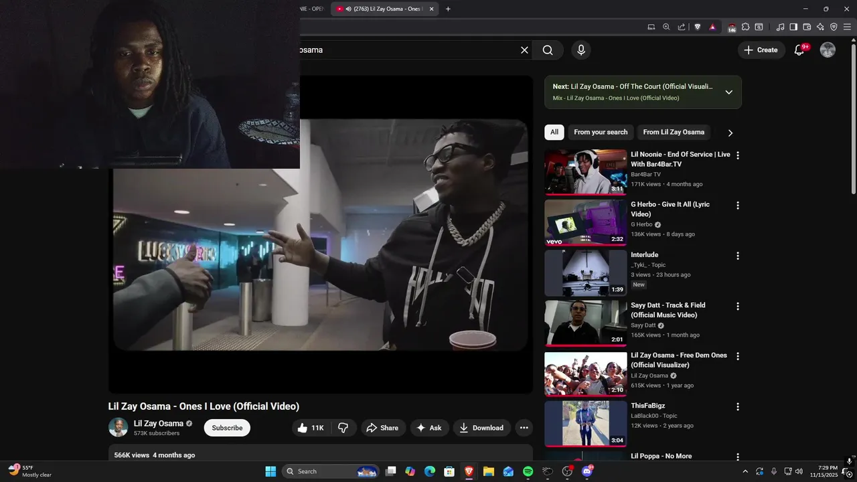This screenshot has width=857, height=482.
Task: Click the Create button
Action: (761, 50)
